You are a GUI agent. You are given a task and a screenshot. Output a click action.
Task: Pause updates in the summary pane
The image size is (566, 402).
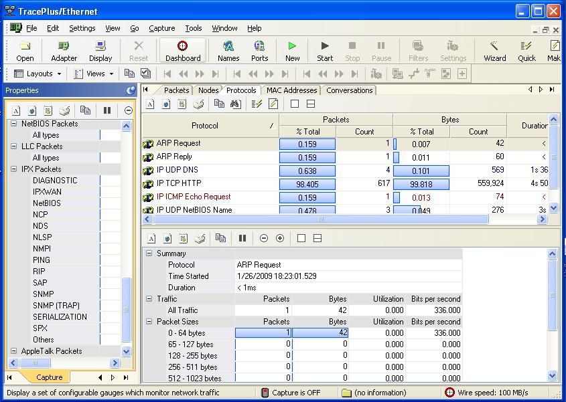pyautogui.click(x=242, y=238)
